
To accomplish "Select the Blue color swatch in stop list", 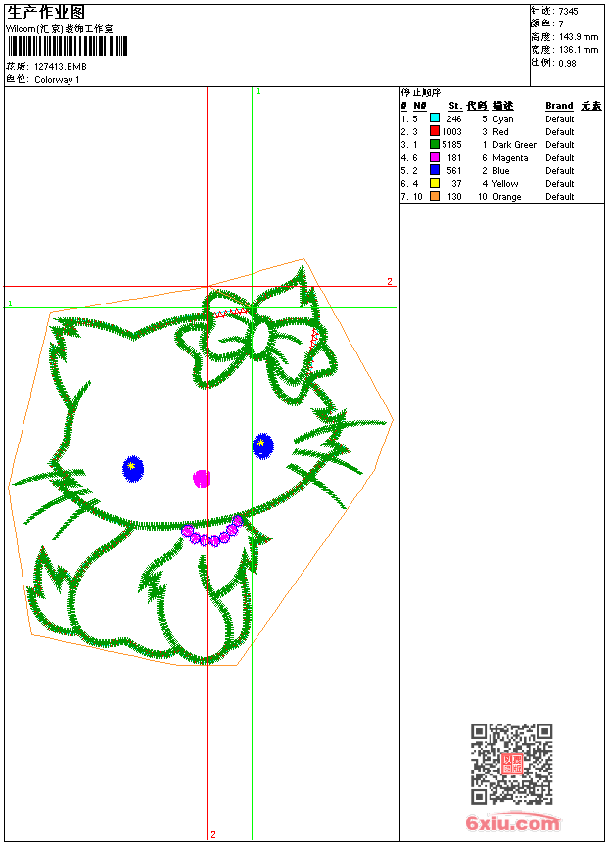I will pyautogui.click(x=435, y=170).
